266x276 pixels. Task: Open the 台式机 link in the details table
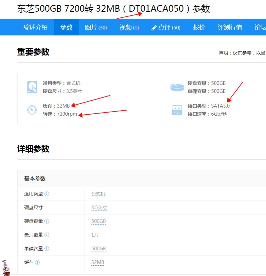pos(98,194)
